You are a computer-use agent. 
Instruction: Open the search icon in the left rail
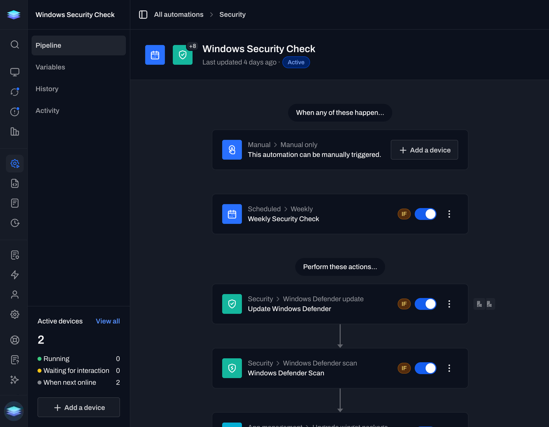click(x=15, y=44)
